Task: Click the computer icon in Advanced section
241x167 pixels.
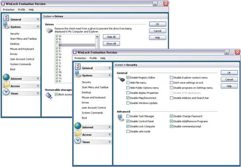Action: click(x=121, y=118)
